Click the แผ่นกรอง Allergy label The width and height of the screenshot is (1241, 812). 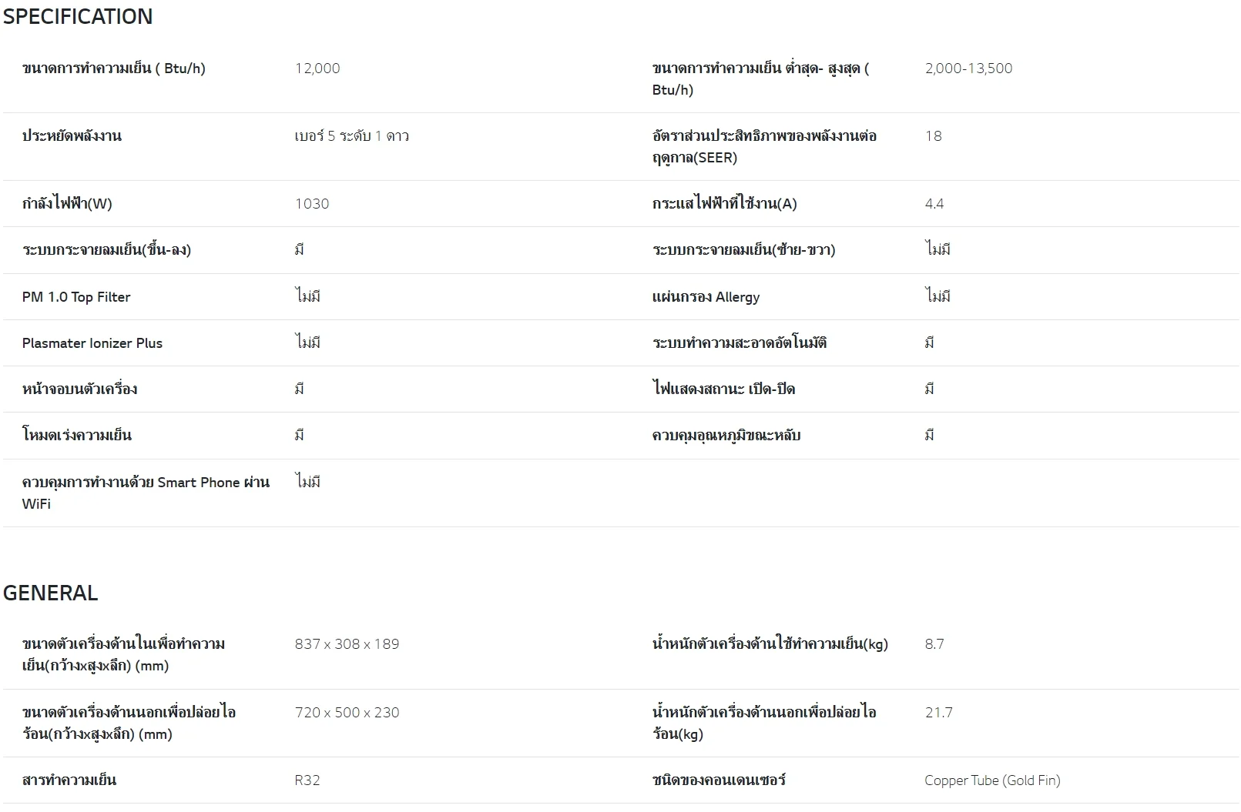tap(706, 296)
